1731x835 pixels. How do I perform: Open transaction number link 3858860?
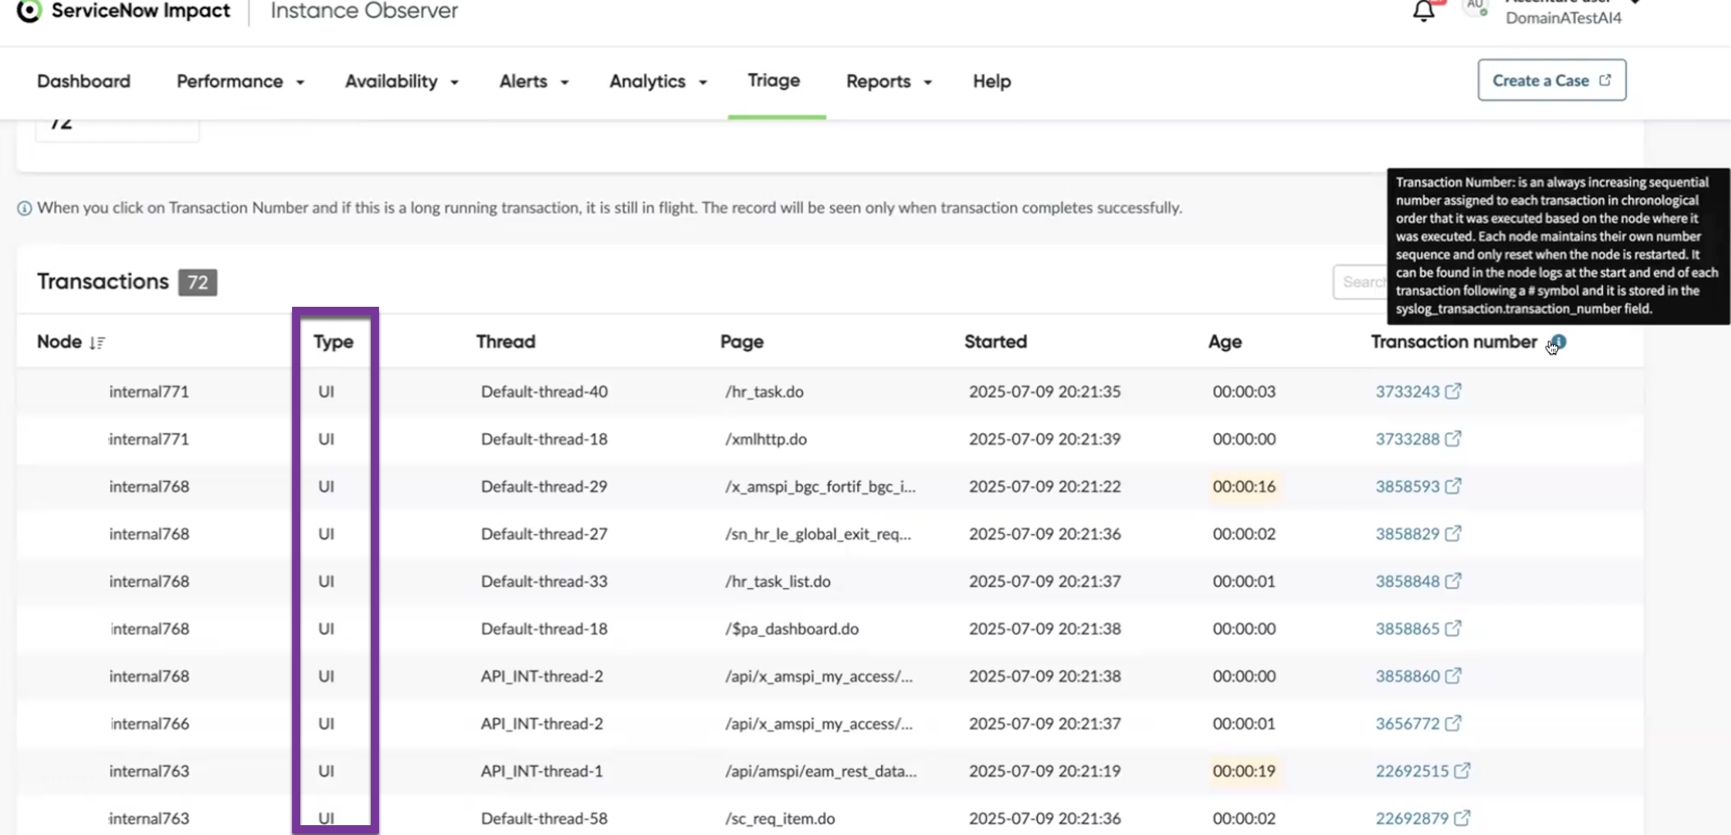(1407, 676)
